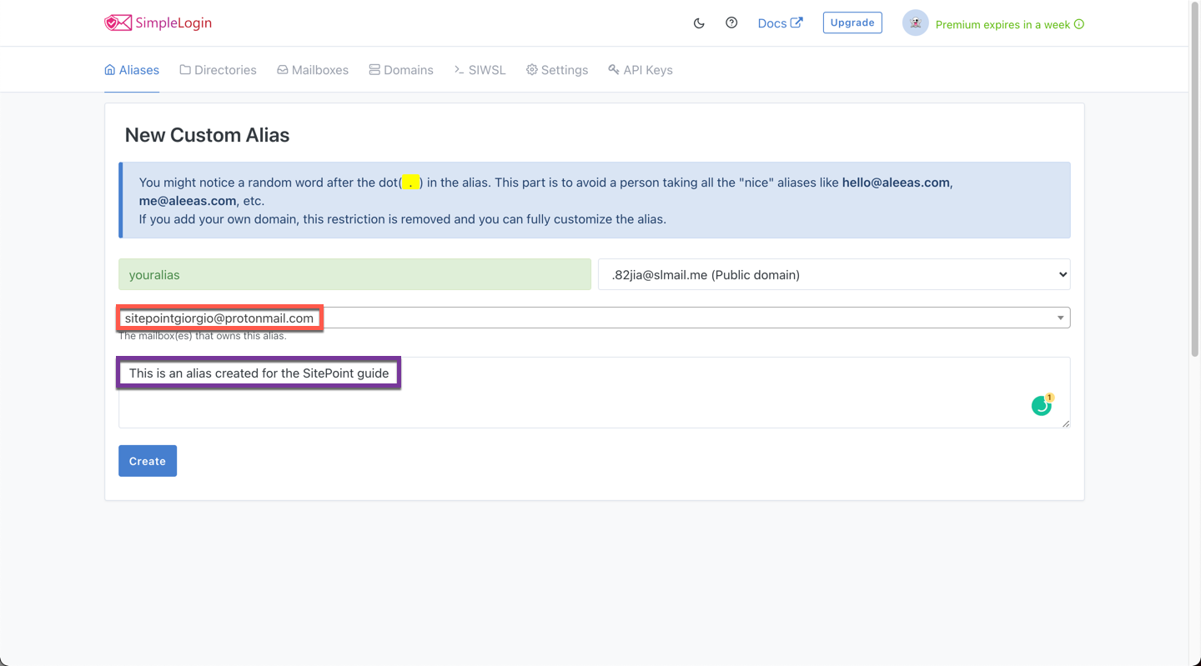Image resolution: width=1201 pixels, height=666 pixels.
Task: Open the user avatar menu
Action: pyautogui.click(x=915, y=23)
